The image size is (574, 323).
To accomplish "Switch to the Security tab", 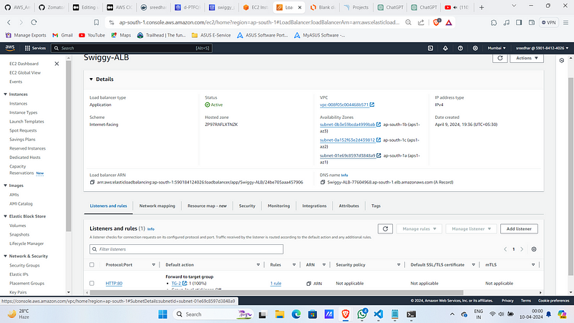I will 247,206.
